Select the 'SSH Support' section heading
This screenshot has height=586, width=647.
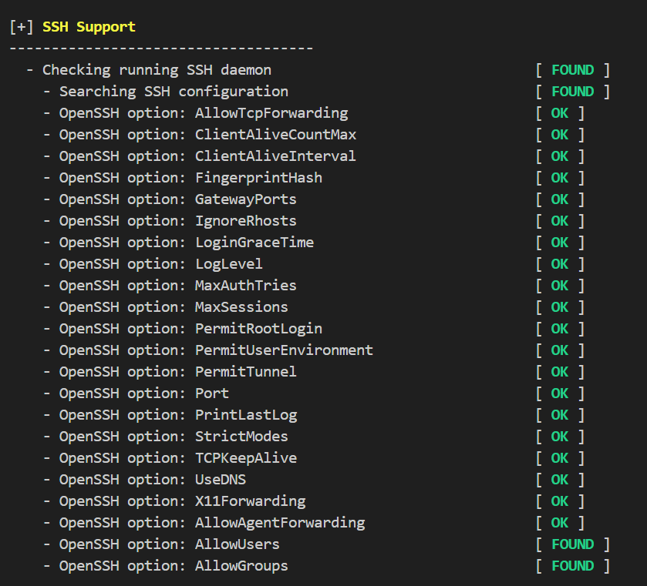tap(89, 27)
